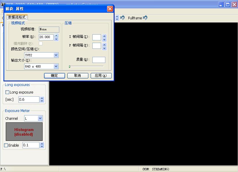Decrease the long exposure seconds value

point(42,101)
